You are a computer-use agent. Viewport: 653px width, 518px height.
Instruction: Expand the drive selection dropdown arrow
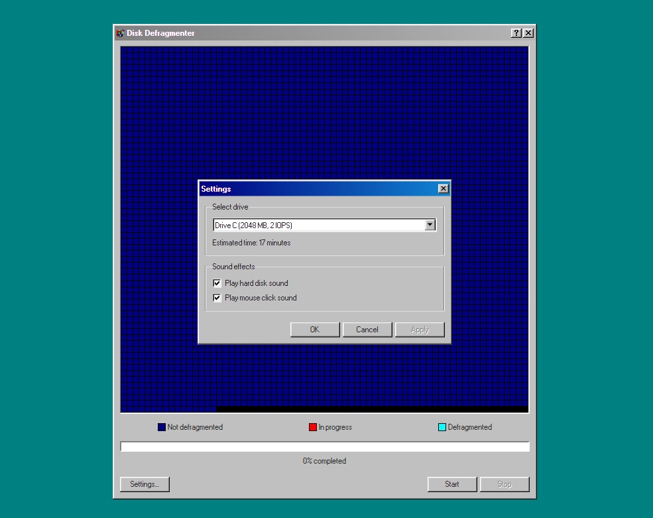[x=430, y=225]
